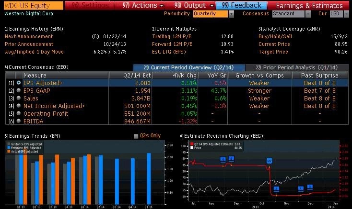
Task: Click white Price legend swatch
Action: (x=192, y=148)
